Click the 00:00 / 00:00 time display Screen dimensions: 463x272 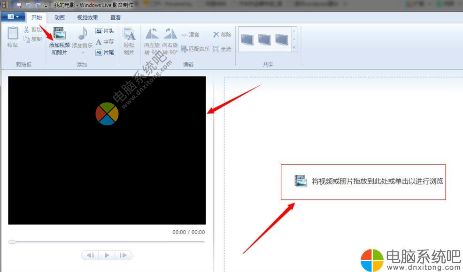pos(189,232)
